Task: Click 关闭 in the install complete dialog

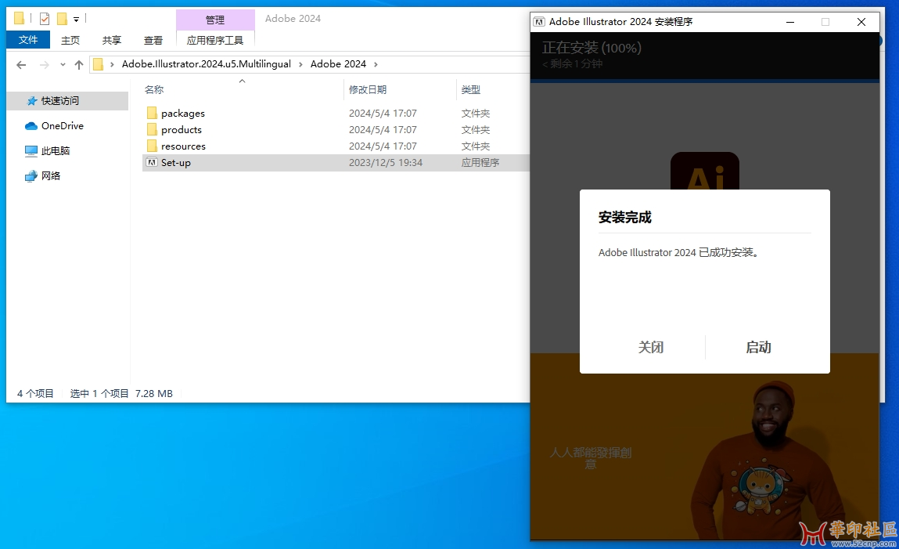Action: click(651, 347)
